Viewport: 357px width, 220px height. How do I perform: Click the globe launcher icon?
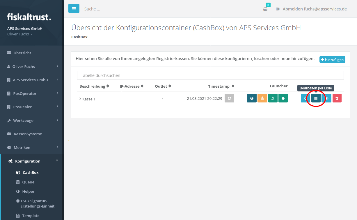252,98
